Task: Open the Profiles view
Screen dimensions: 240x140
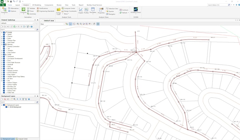Action: (x=86, y=11)
